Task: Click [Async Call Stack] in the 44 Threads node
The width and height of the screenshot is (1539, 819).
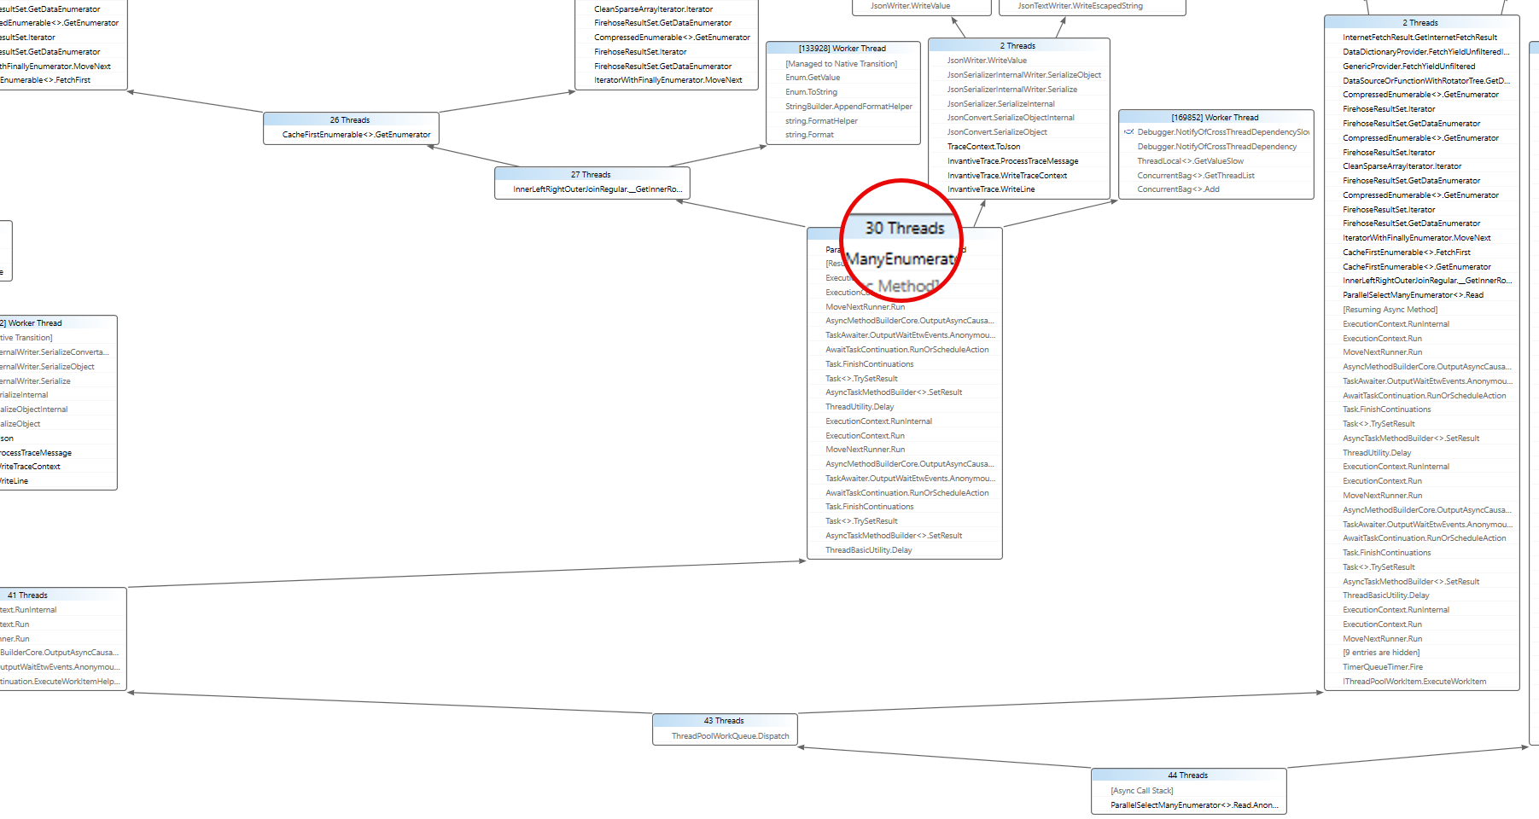Action: point(1141,791)
